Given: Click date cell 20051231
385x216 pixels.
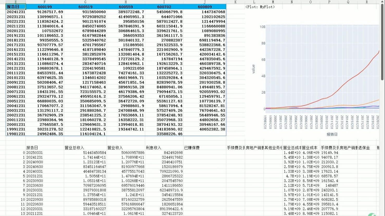Looking at the screenshot, I should 16,101.
